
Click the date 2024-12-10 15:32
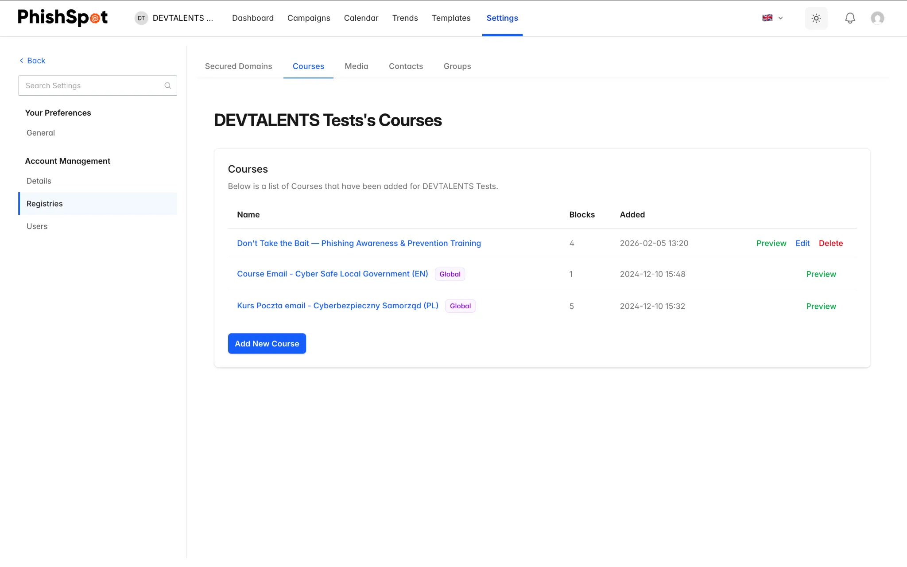(652, 306)
